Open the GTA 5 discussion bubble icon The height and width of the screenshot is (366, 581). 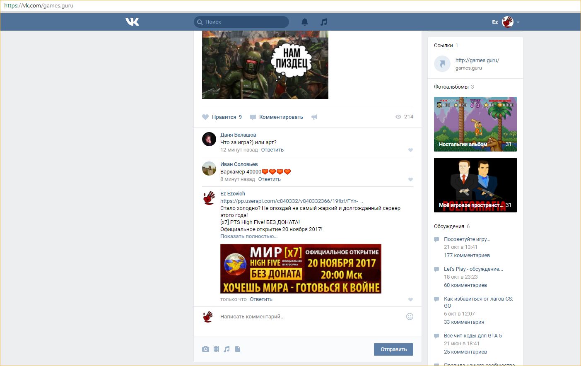pyautogui.click(x=436, y=336)
